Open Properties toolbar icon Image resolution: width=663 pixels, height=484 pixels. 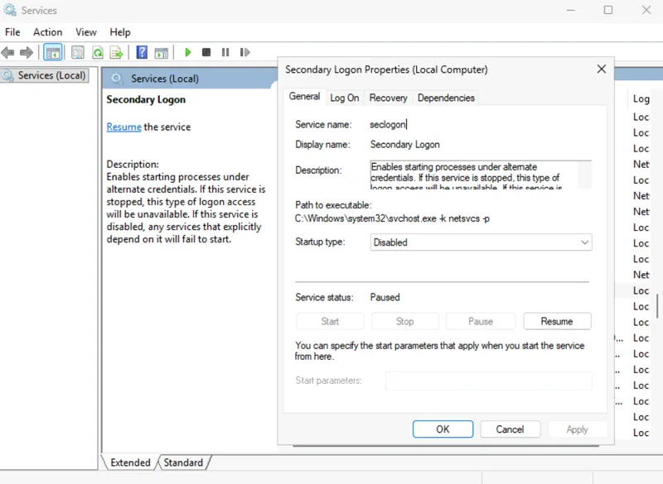(x=78, y=53)
